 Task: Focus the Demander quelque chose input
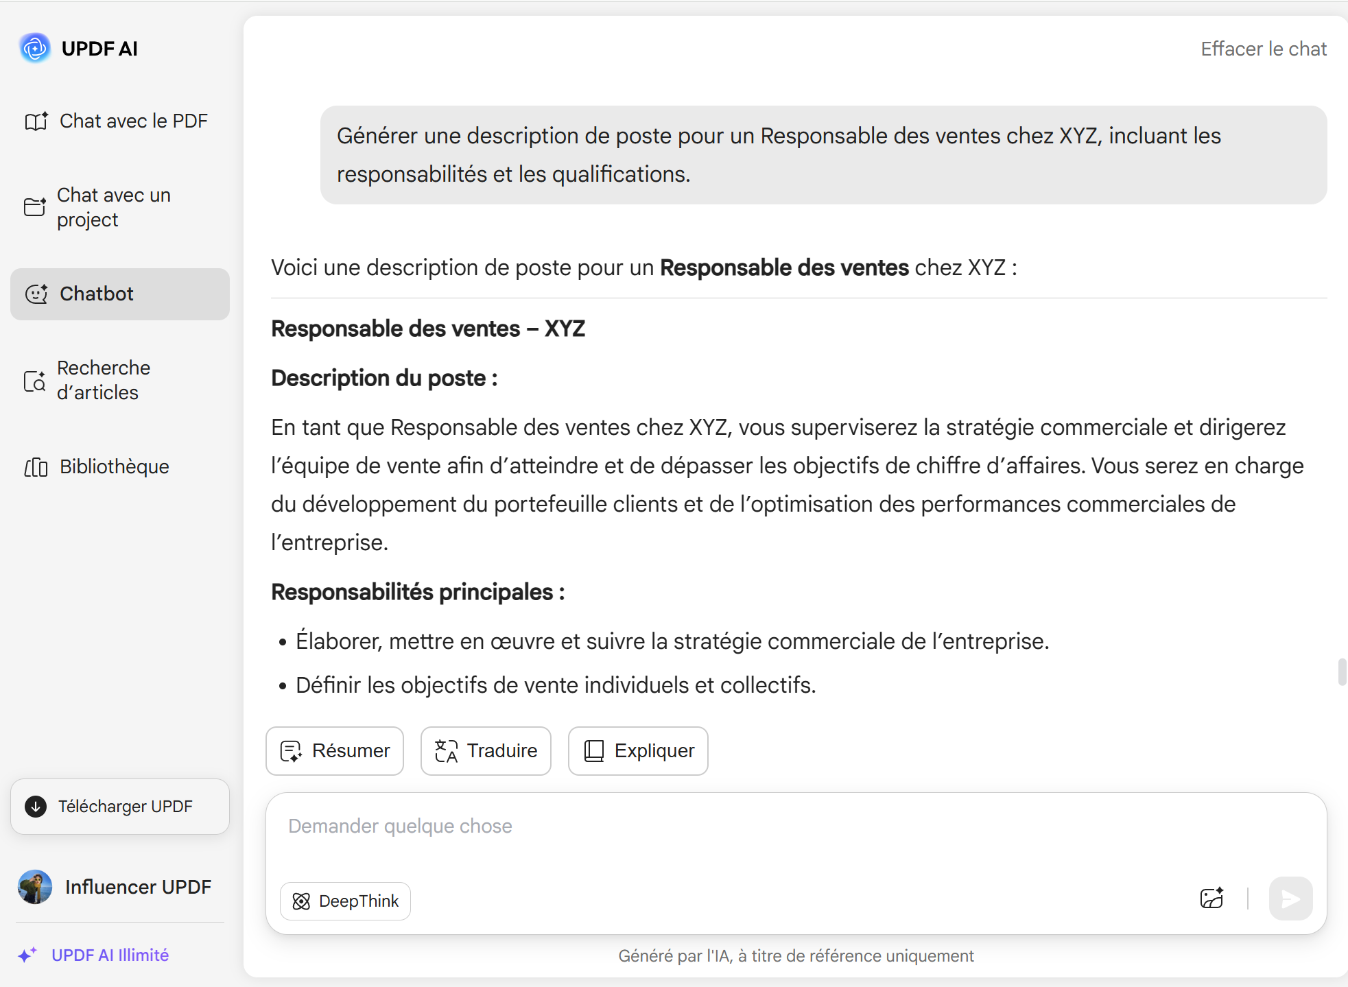(x=796, y=827)
